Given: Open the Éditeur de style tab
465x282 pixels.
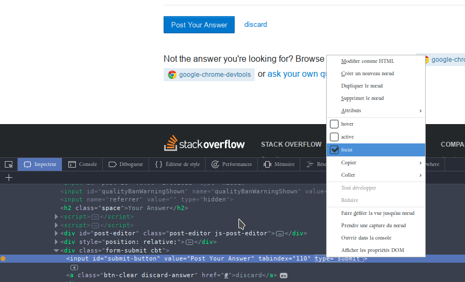Looking at the screenshot, I should [x=178, y=164].
